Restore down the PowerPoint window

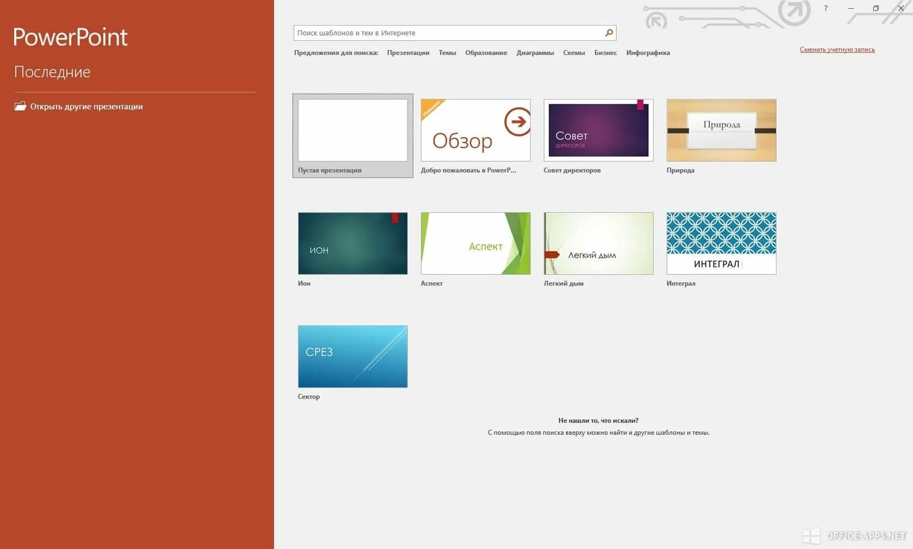[x=876, y=8]
